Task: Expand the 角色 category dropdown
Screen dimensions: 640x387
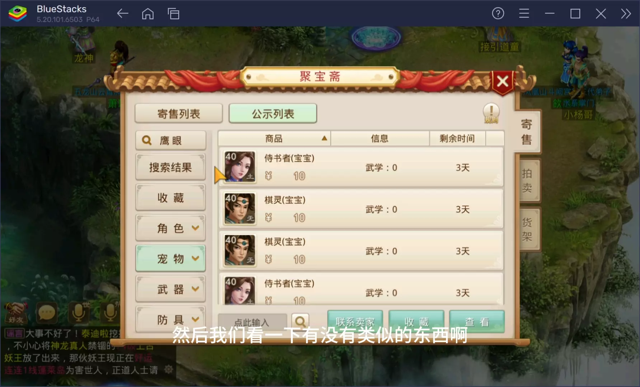Action: click(170, 228)
